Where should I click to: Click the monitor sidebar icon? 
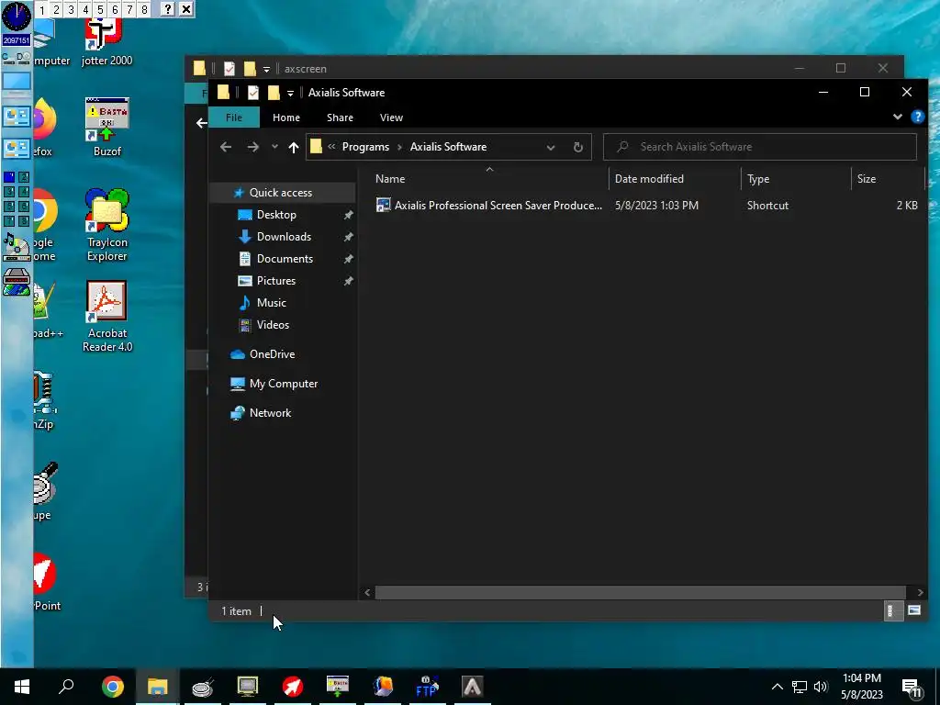click(x=17, y=83)
